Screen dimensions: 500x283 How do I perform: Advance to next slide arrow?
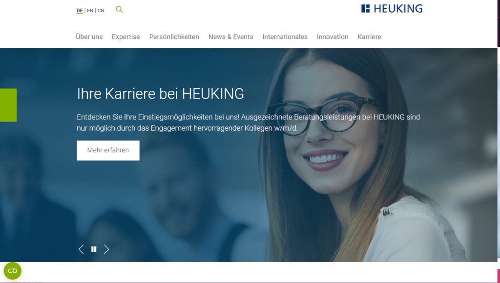coord(106,249)
